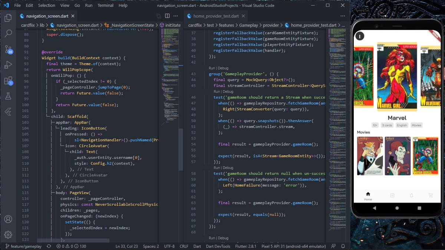Open the test breadcrumb in right editor
445x250 pixels.
(210, 25)
